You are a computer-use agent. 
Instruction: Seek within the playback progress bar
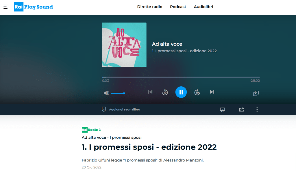[181, 77]
